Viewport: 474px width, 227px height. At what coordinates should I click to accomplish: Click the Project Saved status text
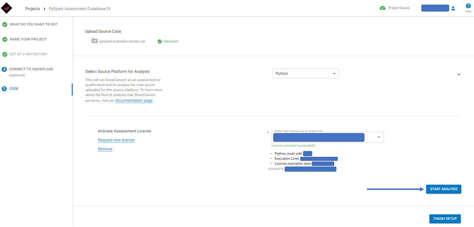[x=399, y=8]
